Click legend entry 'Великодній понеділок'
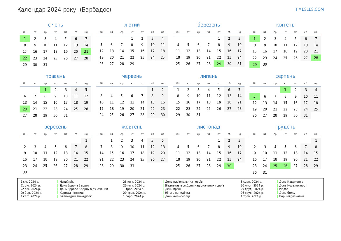The width and height of the screenshot is (341, 241). [x=76, y=196]
